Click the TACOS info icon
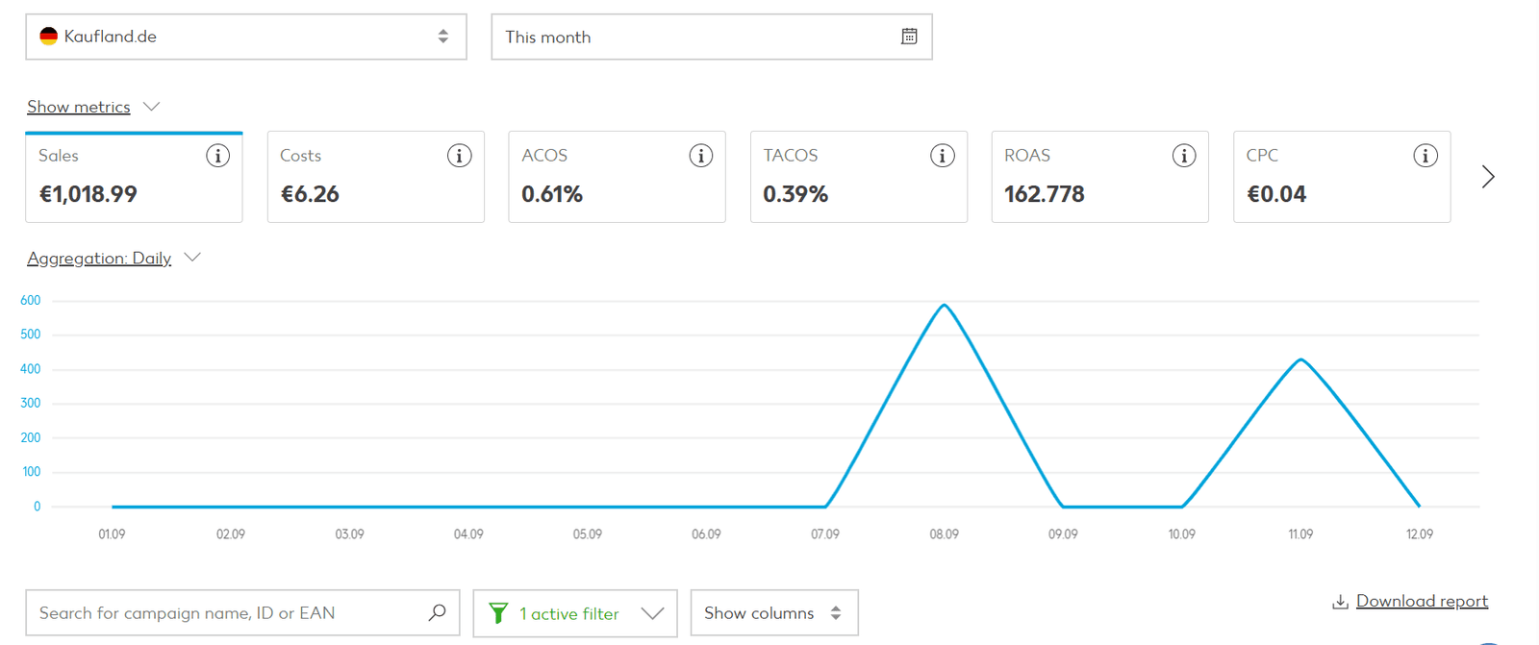This screenshot has height=645, width=1539. pos(943,156)
